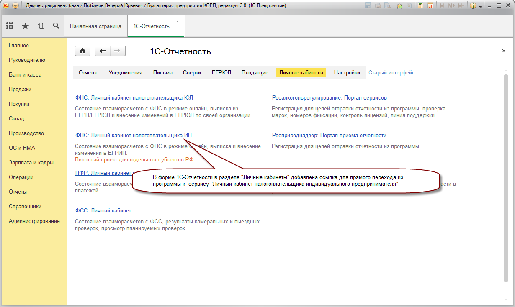Expand the dropdown arrow beside info icon
Image resolution: width=515 pixels, height=307 pixels.
(480, 7)
